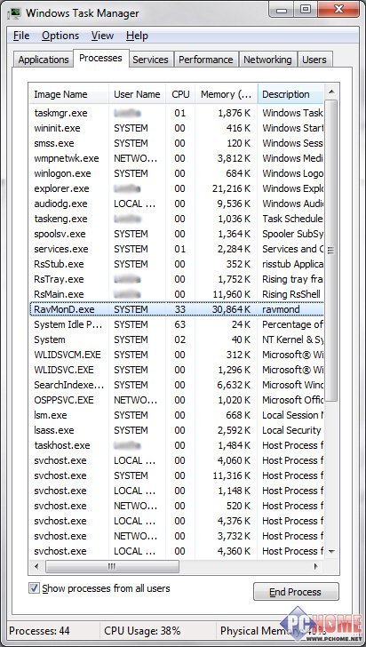Open the File menu
The image size is (366, 647).
coord(21,36)
